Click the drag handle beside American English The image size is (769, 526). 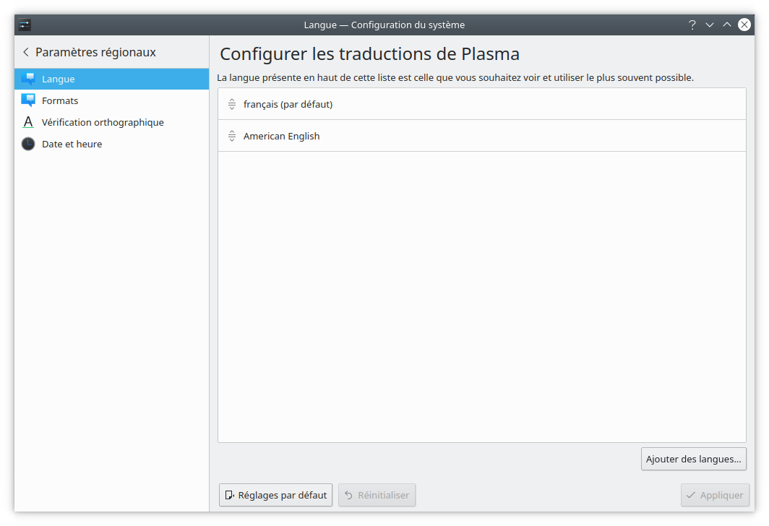232,136
